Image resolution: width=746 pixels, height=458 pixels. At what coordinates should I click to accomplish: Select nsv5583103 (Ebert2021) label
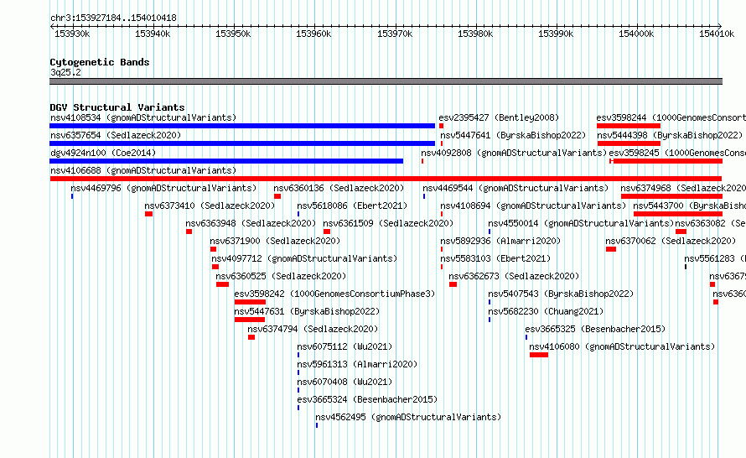coord(495,258)
